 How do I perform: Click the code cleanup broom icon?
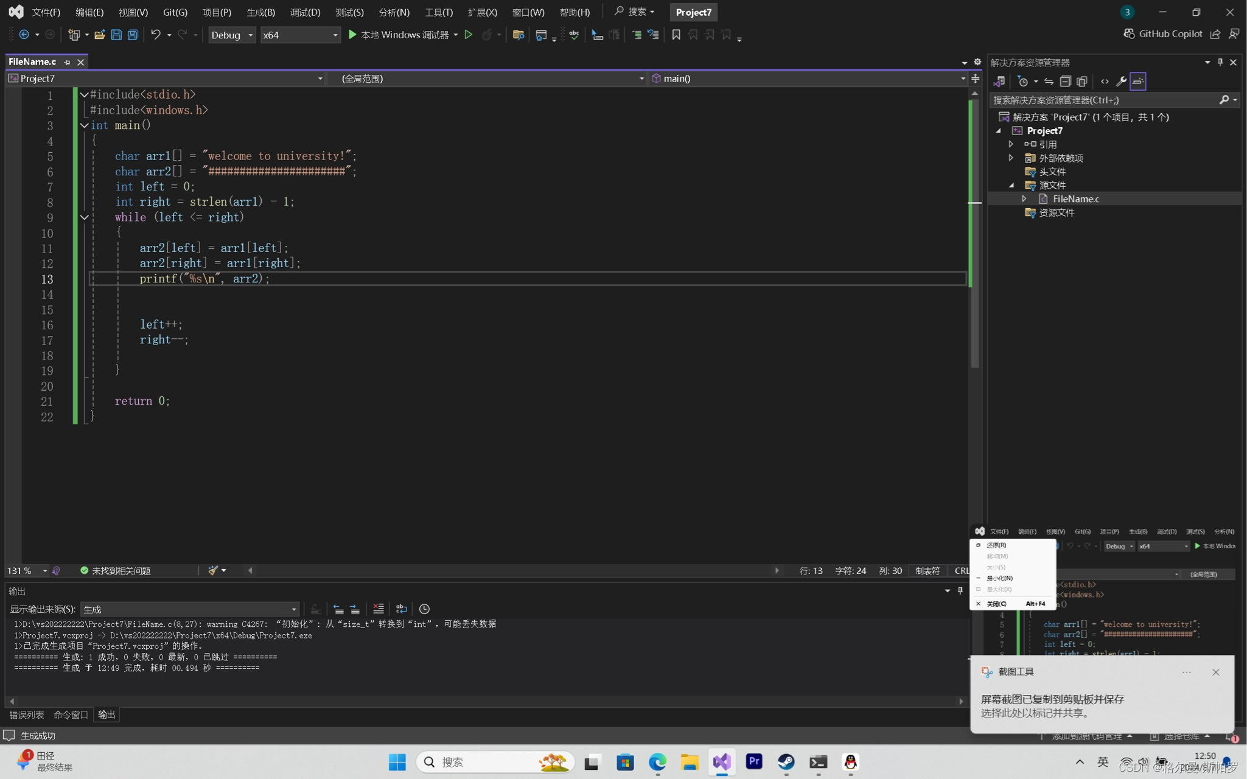pyautogui.click(x=213, y=570)
